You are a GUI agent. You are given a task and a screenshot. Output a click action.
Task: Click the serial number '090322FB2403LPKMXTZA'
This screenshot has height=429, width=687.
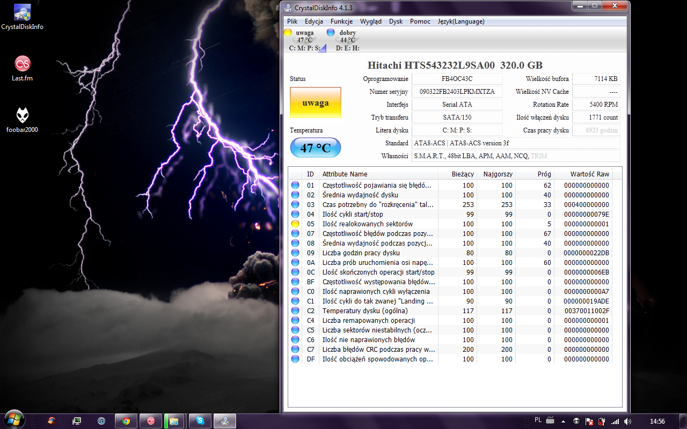click(x=457, y=92)
